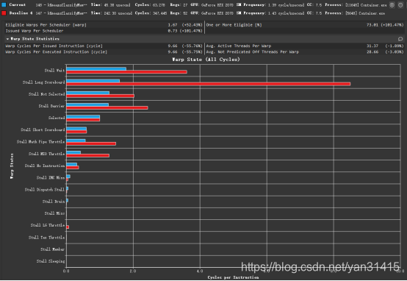407x281 pixels.
Task: Click the Stall LG Throttle label
Action: [48, 225]
